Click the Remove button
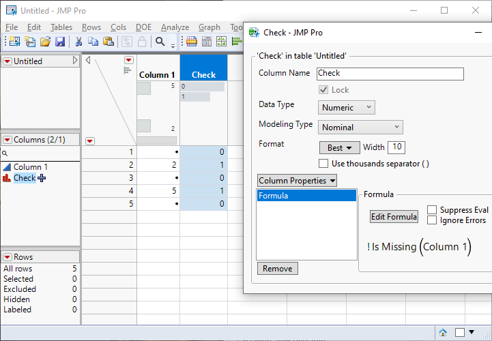 (x=277, y=269)
